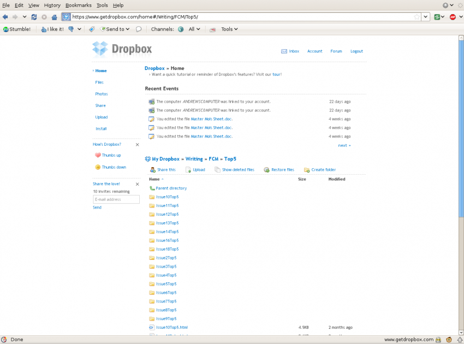This screenshot has width=464, height=344.
Task: Click the Thumbs down face icon
Action: pyautogui.click(x=98, y=167)
